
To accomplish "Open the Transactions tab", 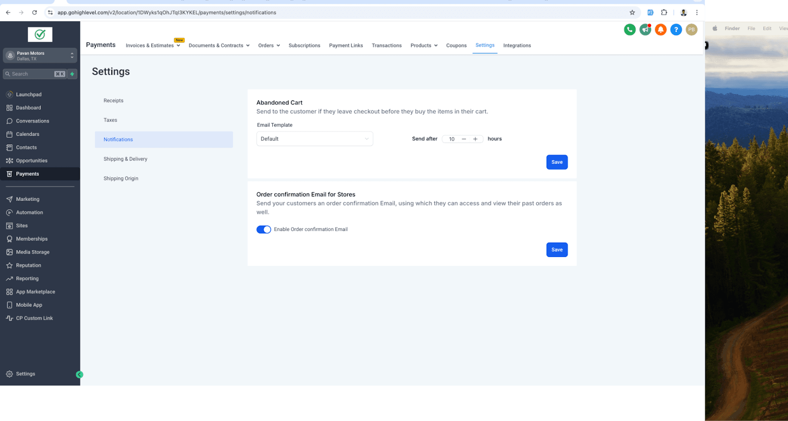I will click(x=387, y=45).
